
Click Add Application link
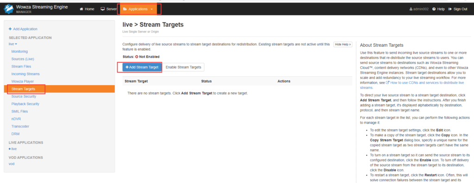click(x=23, y=29)
